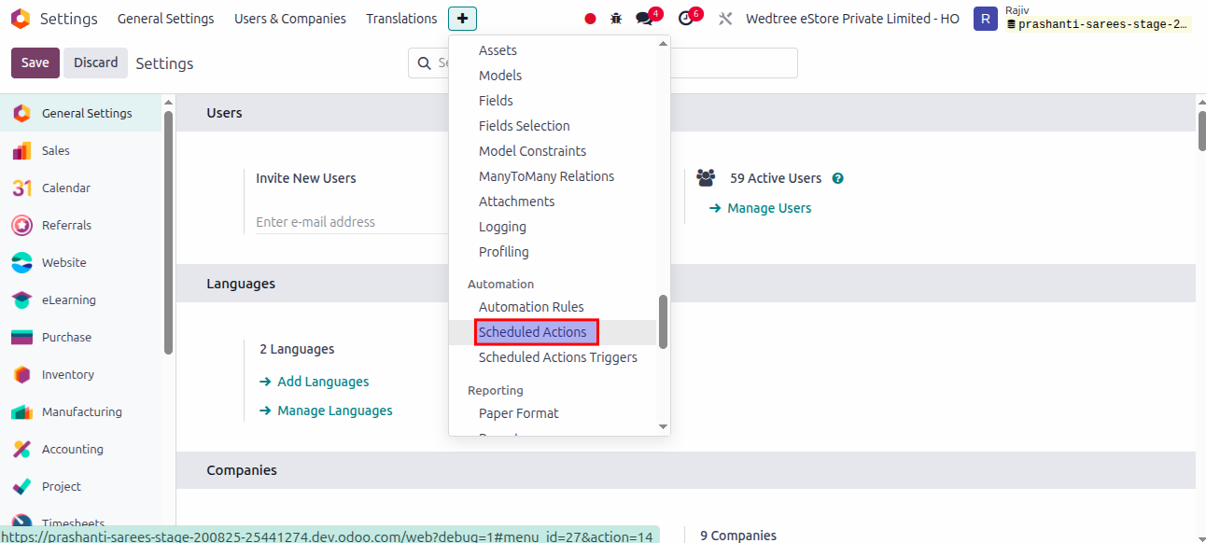Screen dimensions: 1206x543
Task: Collapse the plus overflow menu
Action: [x=462, y=19]
